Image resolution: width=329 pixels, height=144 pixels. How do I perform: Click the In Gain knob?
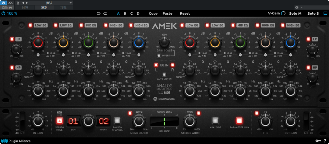[38, 121]
